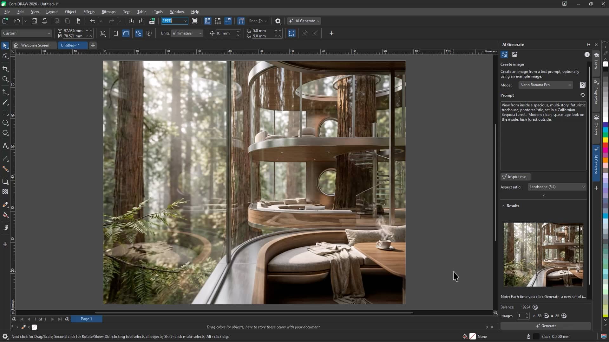
Task: Open the Model dropdown Nano Banana Pro
Action: click(546, 85)
